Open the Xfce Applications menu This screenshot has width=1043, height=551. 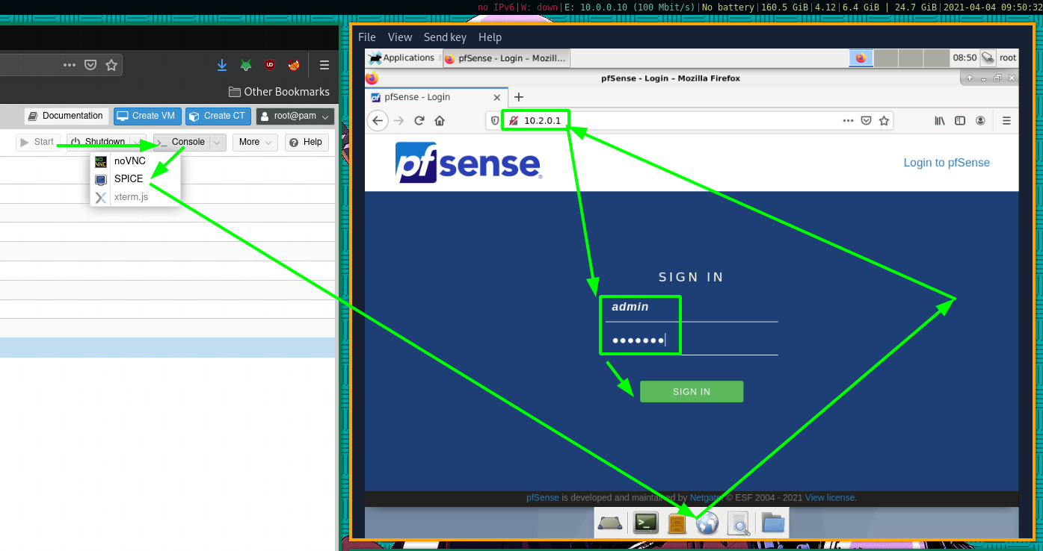coord(402,57)
